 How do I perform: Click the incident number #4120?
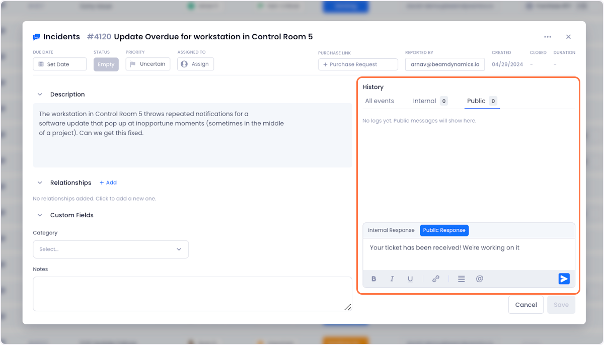[x=99, y=37]
